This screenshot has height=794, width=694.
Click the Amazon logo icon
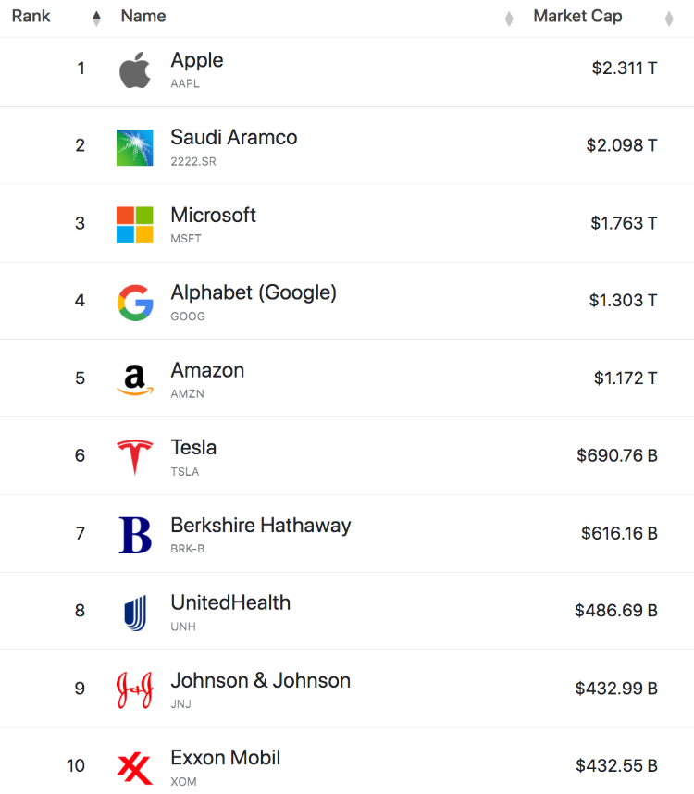pos(135,379)
